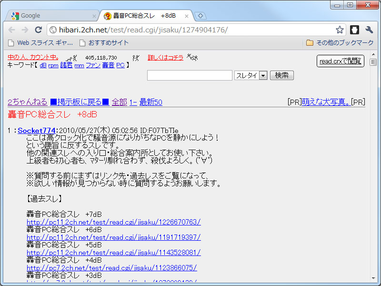Viewport: 381px width, 286px height.
Task: Reload the current page
Action: pos(38,30)
